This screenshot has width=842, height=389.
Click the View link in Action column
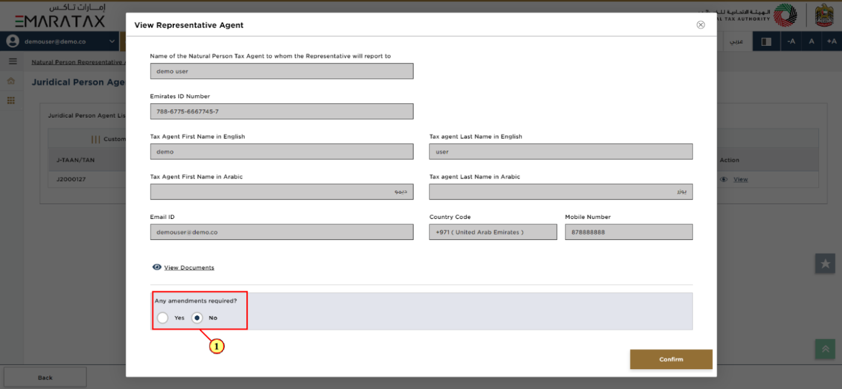coord(741,180)
